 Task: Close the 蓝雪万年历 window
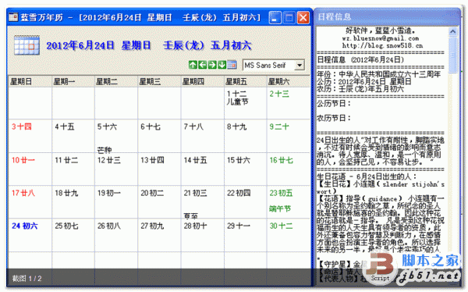click(303, 18)
